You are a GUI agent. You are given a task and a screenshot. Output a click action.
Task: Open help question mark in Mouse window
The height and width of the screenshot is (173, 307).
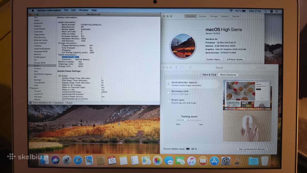pos(272,149)
